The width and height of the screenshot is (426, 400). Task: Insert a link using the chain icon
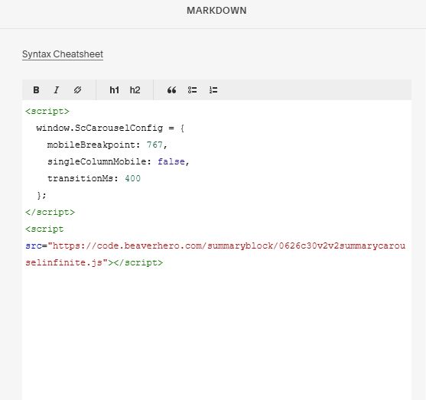(78, 90)
